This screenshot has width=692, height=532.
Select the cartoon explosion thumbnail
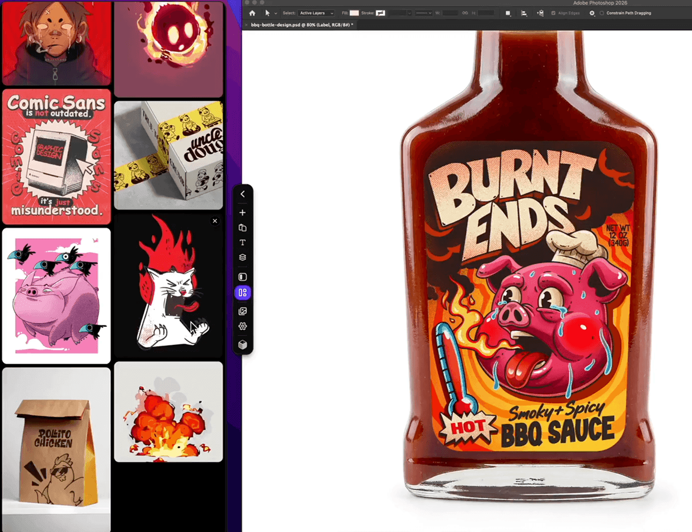point(169,412)
